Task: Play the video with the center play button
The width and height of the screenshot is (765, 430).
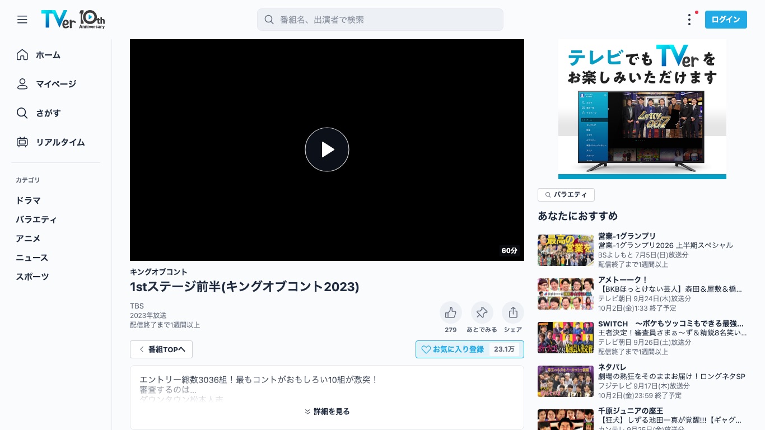Action: (327, 149)
